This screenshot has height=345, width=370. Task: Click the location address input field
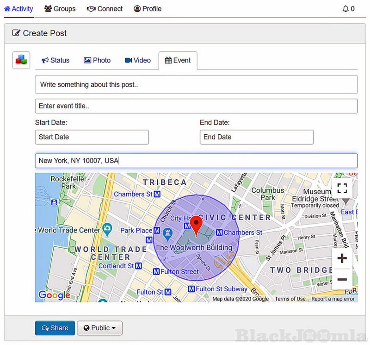tap(196, 161)
